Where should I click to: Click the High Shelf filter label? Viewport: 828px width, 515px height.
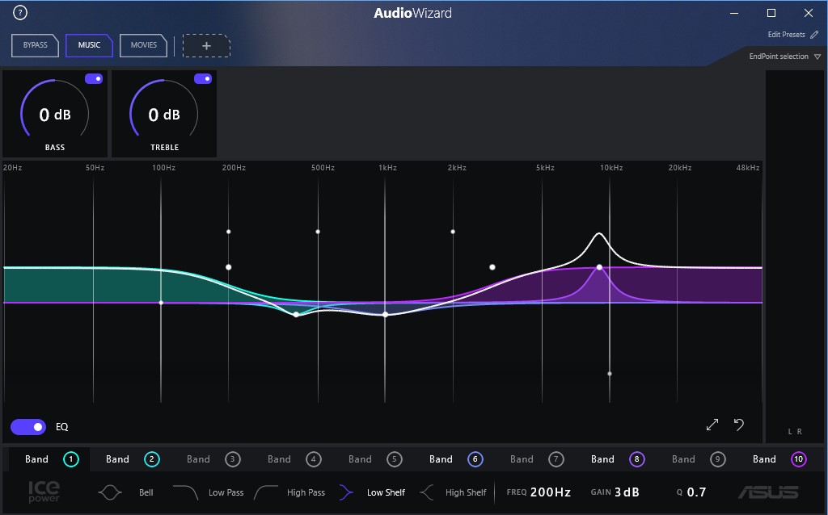tap(466, 492)
